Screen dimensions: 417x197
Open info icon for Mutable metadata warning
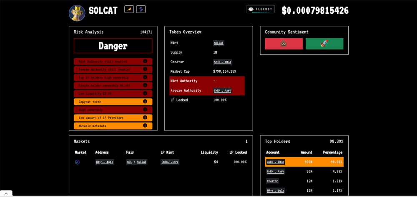[x=145, y=126]
